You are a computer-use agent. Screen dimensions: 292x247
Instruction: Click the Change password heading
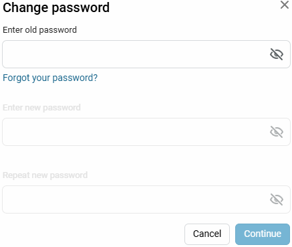point(56,8)
